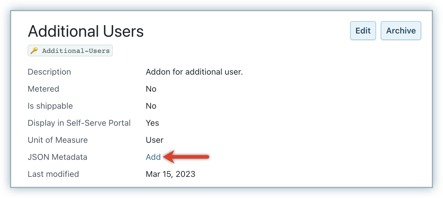The width and height of the screenshot is (443, 198).
Task: Click the User unit value
Action: [155, 140]
